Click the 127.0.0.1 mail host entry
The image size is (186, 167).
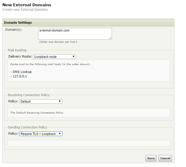coord(21,76)
